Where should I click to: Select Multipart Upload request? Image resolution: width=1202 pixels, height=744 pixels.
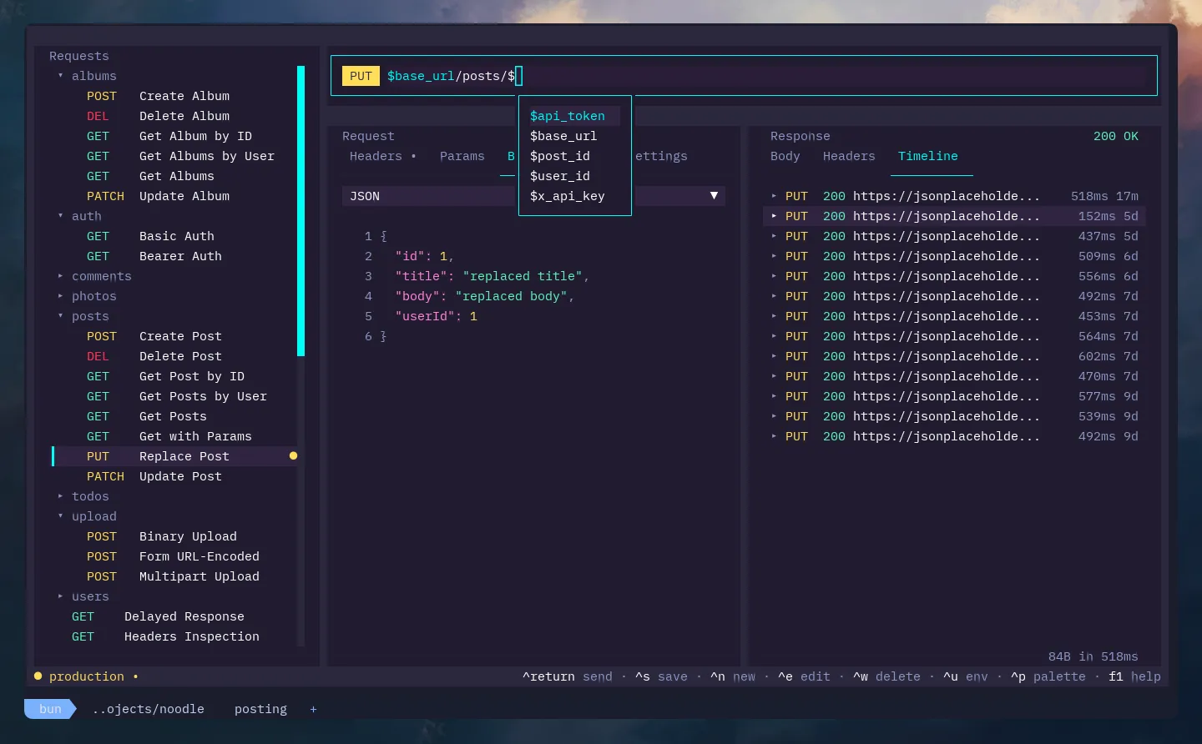(199, 576)
